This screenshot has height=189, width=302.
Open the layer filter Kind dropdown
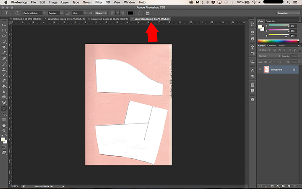click(x=264, y=50)
